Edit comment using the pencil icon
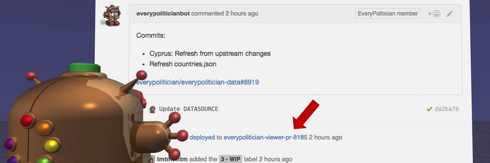The image size is (490, 163). 450,14
